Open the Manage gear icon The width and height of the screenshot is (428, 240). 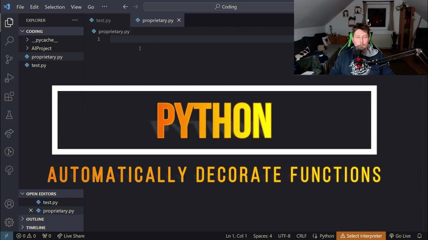9,222
